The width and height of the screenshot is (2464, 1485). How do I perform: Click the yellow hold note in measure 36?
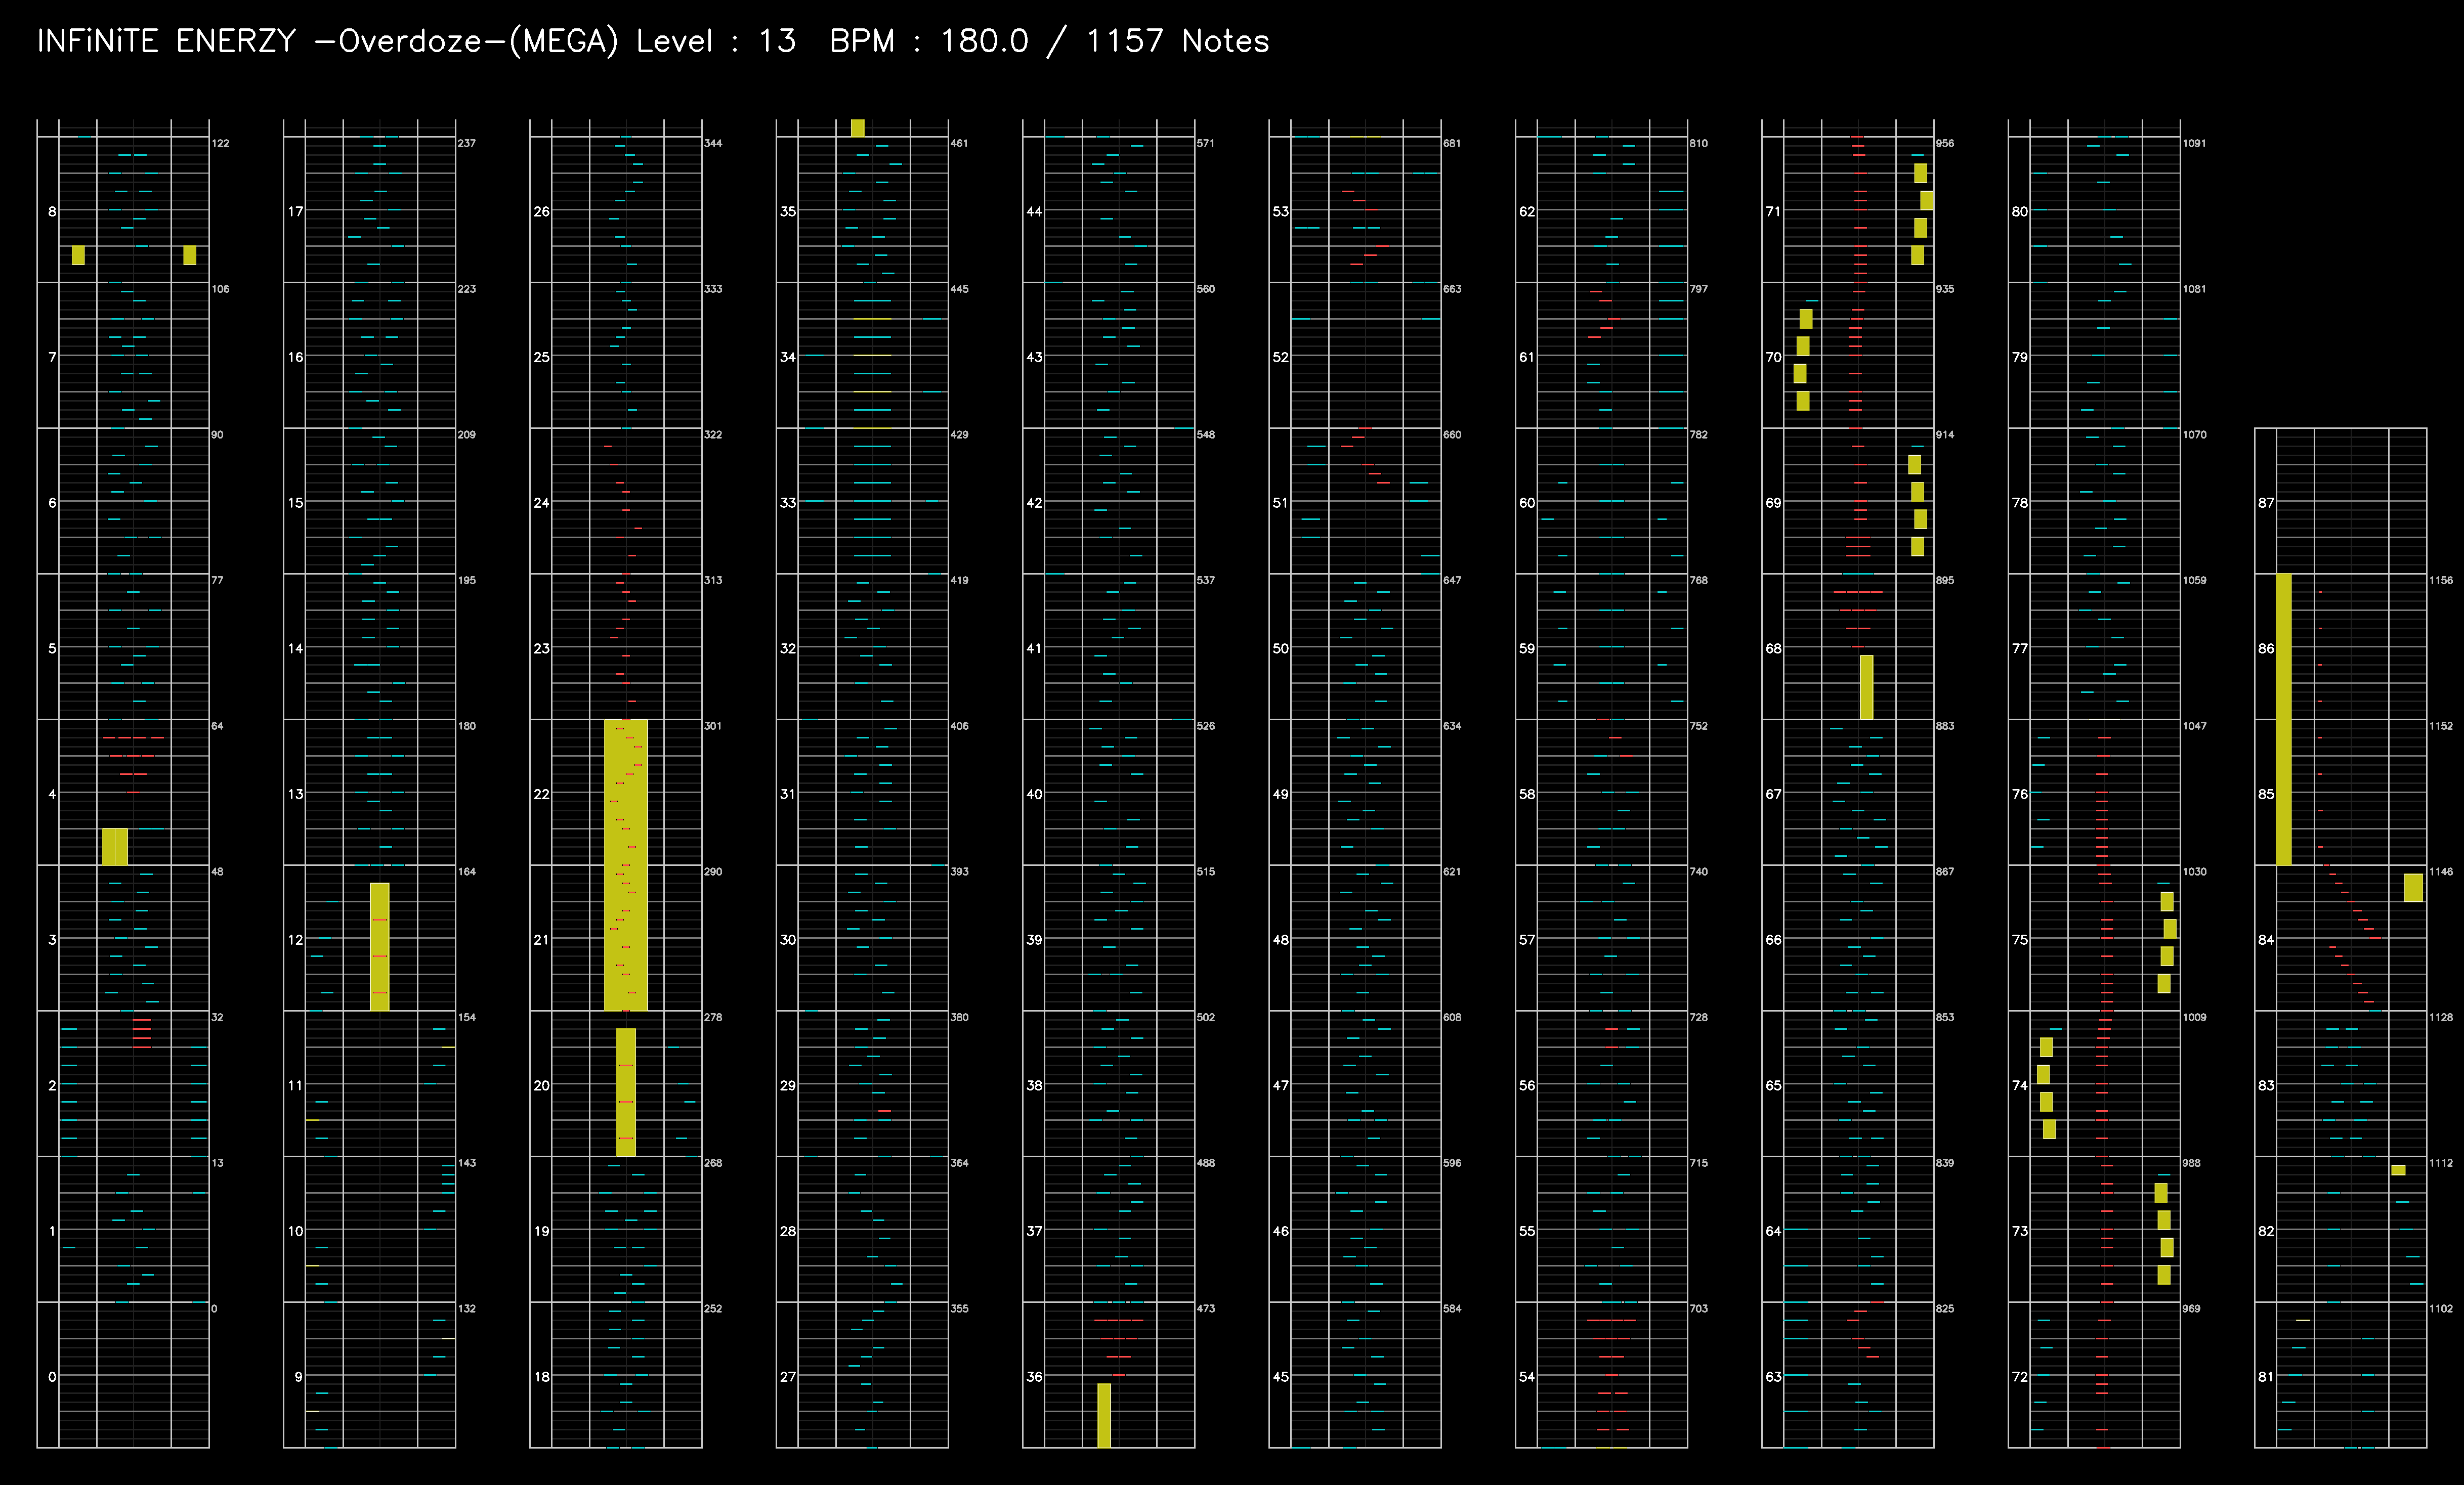click(1104, 1415)
